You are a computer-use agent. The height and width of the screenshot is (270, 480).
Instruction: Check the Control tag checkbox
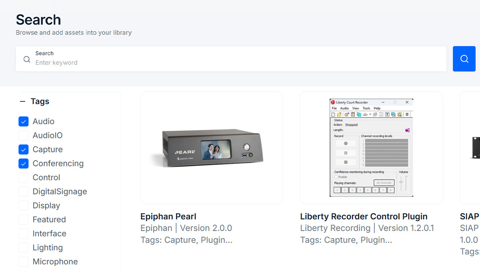24,178
